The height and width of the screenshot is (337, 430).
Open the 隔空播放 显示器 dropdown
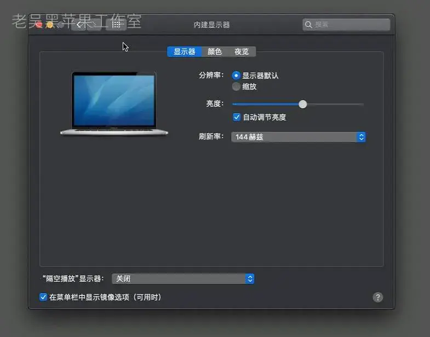coord(183,278)
